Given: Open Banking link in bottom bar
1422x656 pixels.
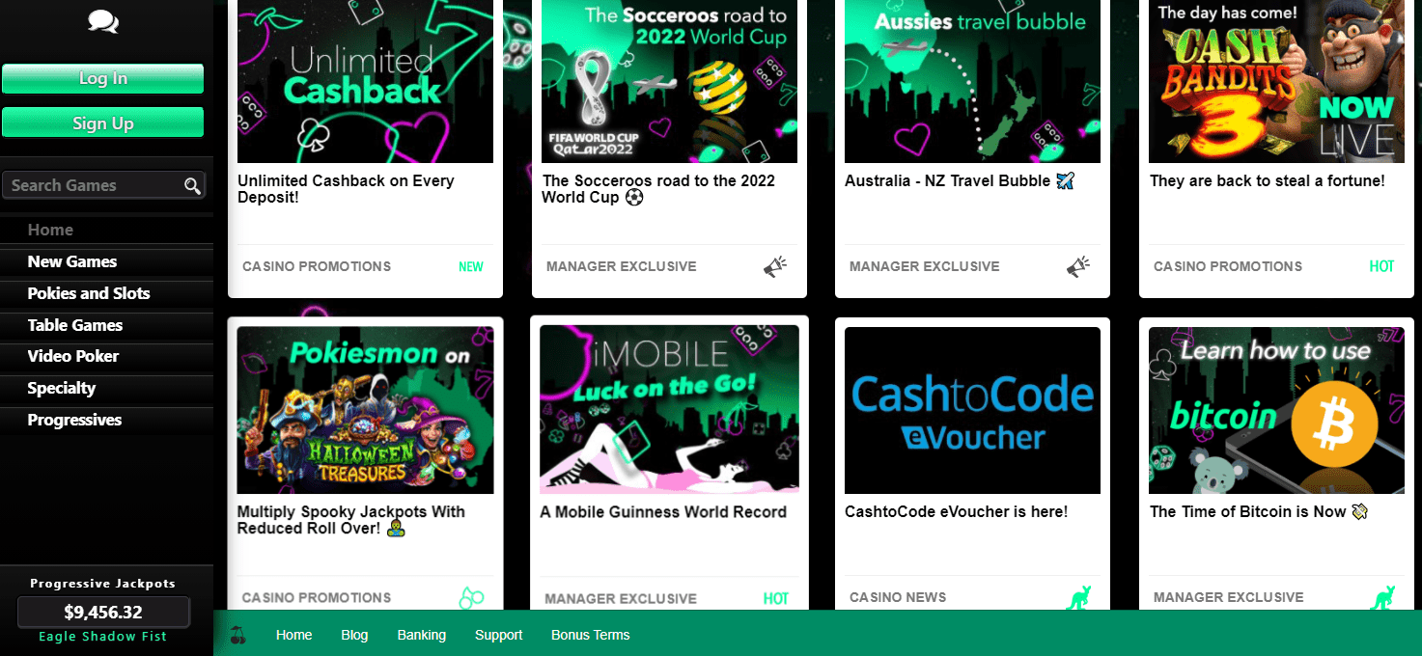Looking at the screenshot, I should coord(422,635).
